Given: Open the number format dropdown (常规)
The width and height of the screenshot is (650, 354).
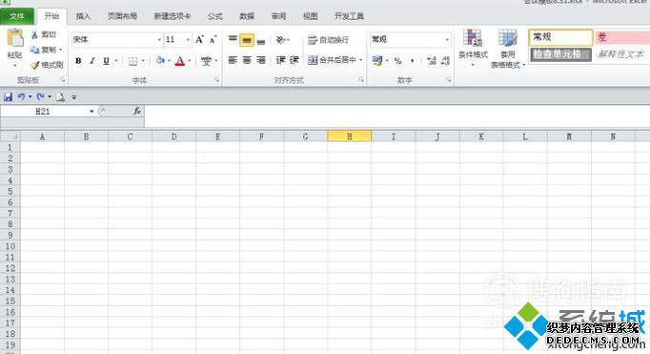Looking at the screenshot, I should tap(447, 40).
